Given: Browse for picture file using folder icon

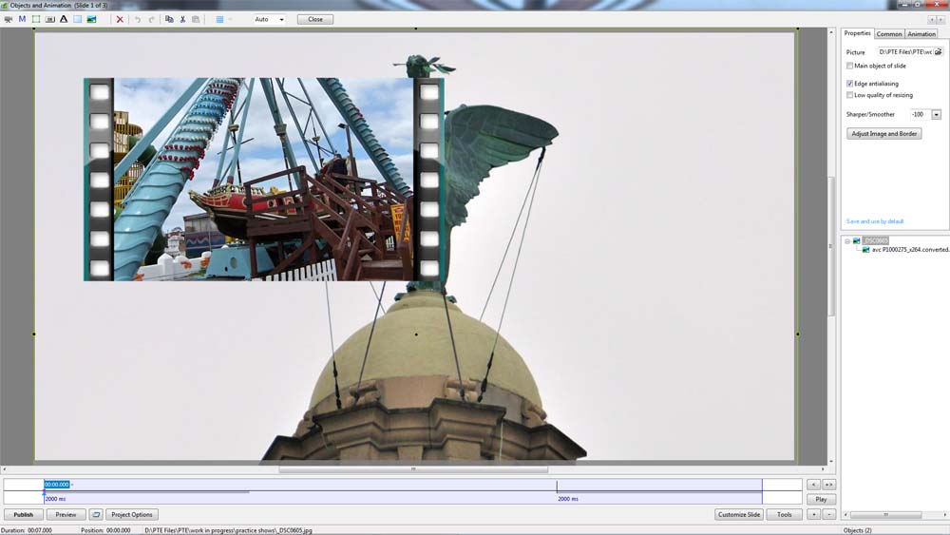Looking at the screenshot, I should [938, 52].
